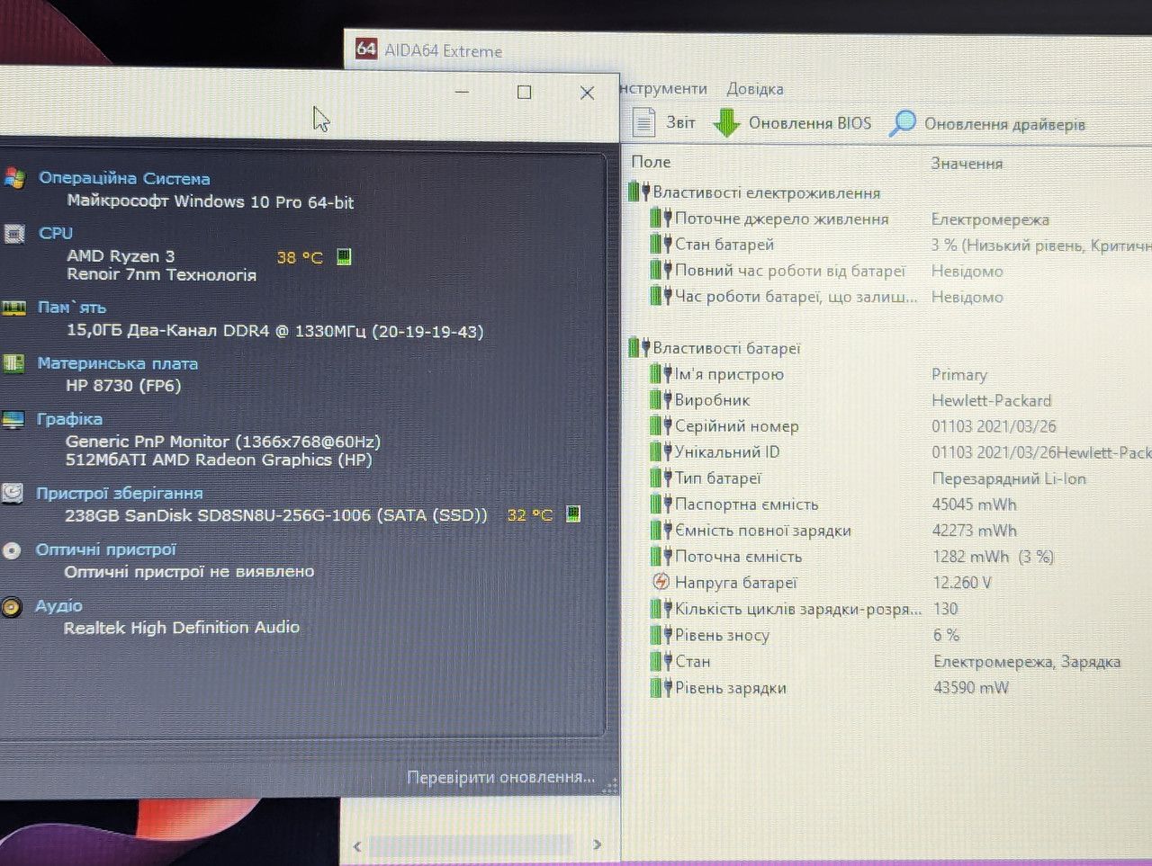Click the Поле column header
The height and width of the screenshot is (866, 1152).
pos(652,162)
